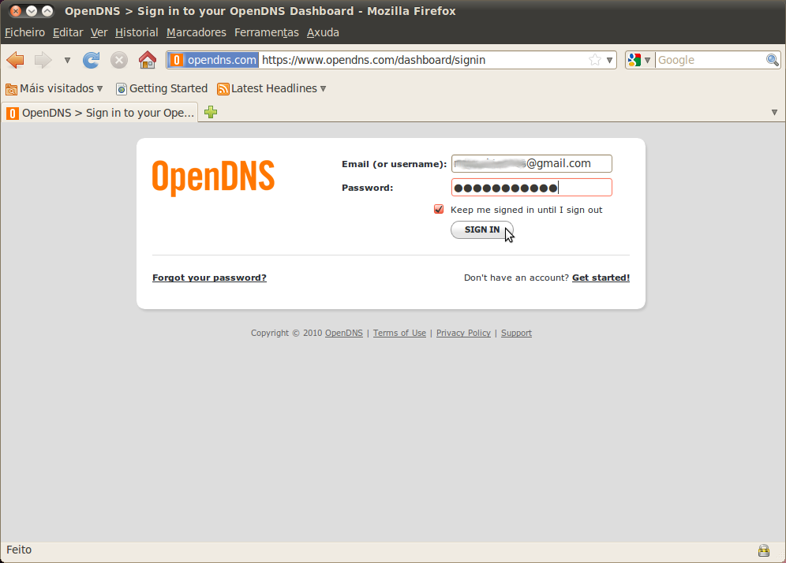The image size is (786, 563).
Task: Go back with the orange Back arrow
Action: (x=16, y=60)
